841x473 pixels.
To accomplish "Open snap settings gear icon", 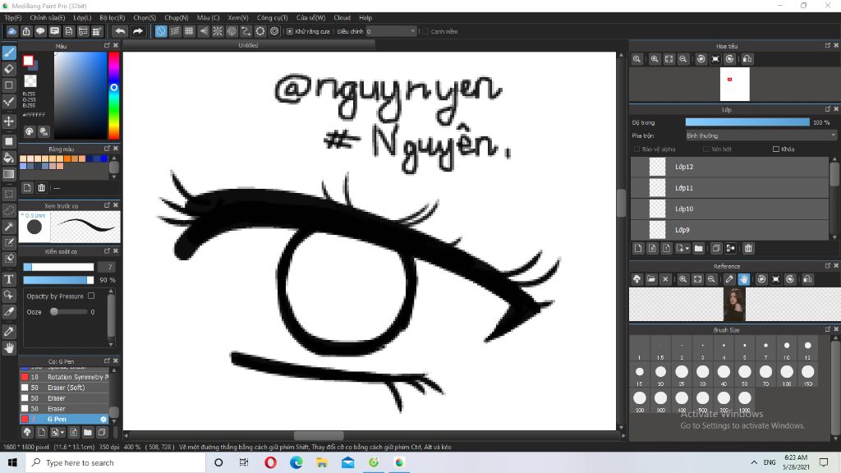I will pyautogui.click(x=274, y=31).
